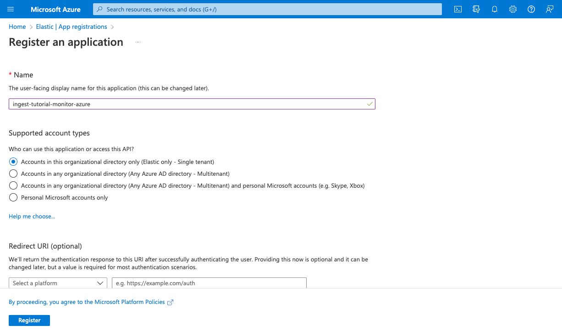Image resolution: width=562 pixels, height=331 pixels.
Task: Open the notifications bell
Action: point(494,9)
